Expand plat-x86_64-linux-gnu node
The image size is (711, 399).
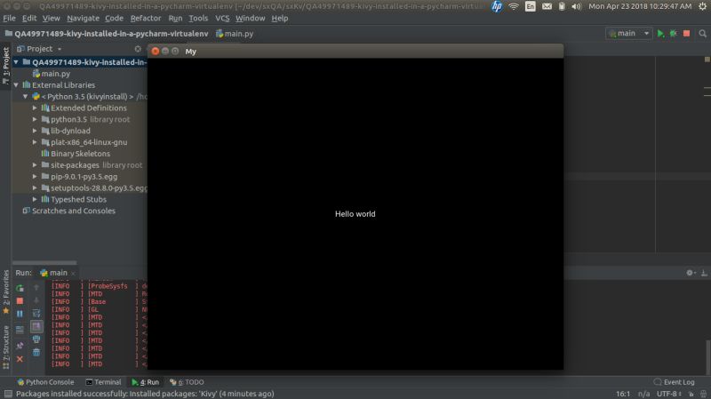(35, 142)
